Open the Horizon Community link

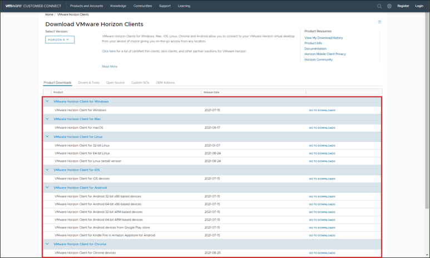click(x=318, y=59)
